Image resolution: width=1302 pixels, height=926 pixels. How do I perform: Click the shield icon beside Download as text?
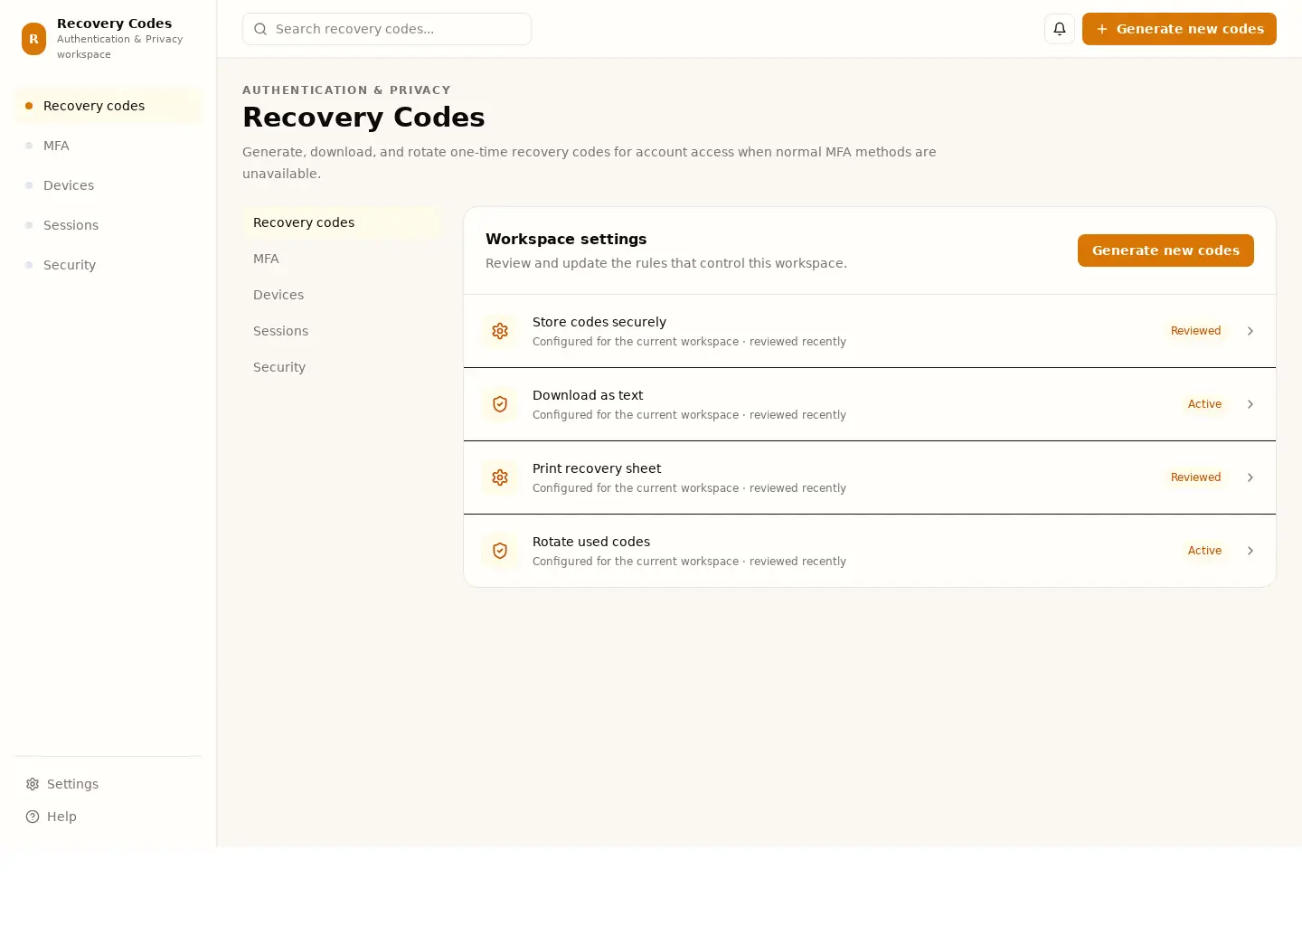tap(500, 404)
